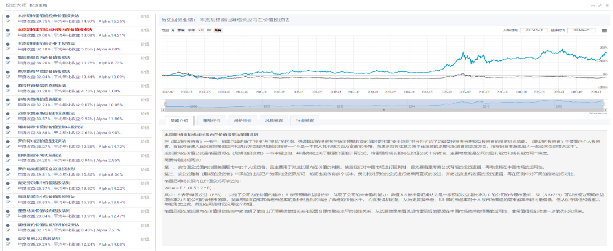Select the YTD range option
The height and width of the screenshot is (251, 613).
[201, 30]
